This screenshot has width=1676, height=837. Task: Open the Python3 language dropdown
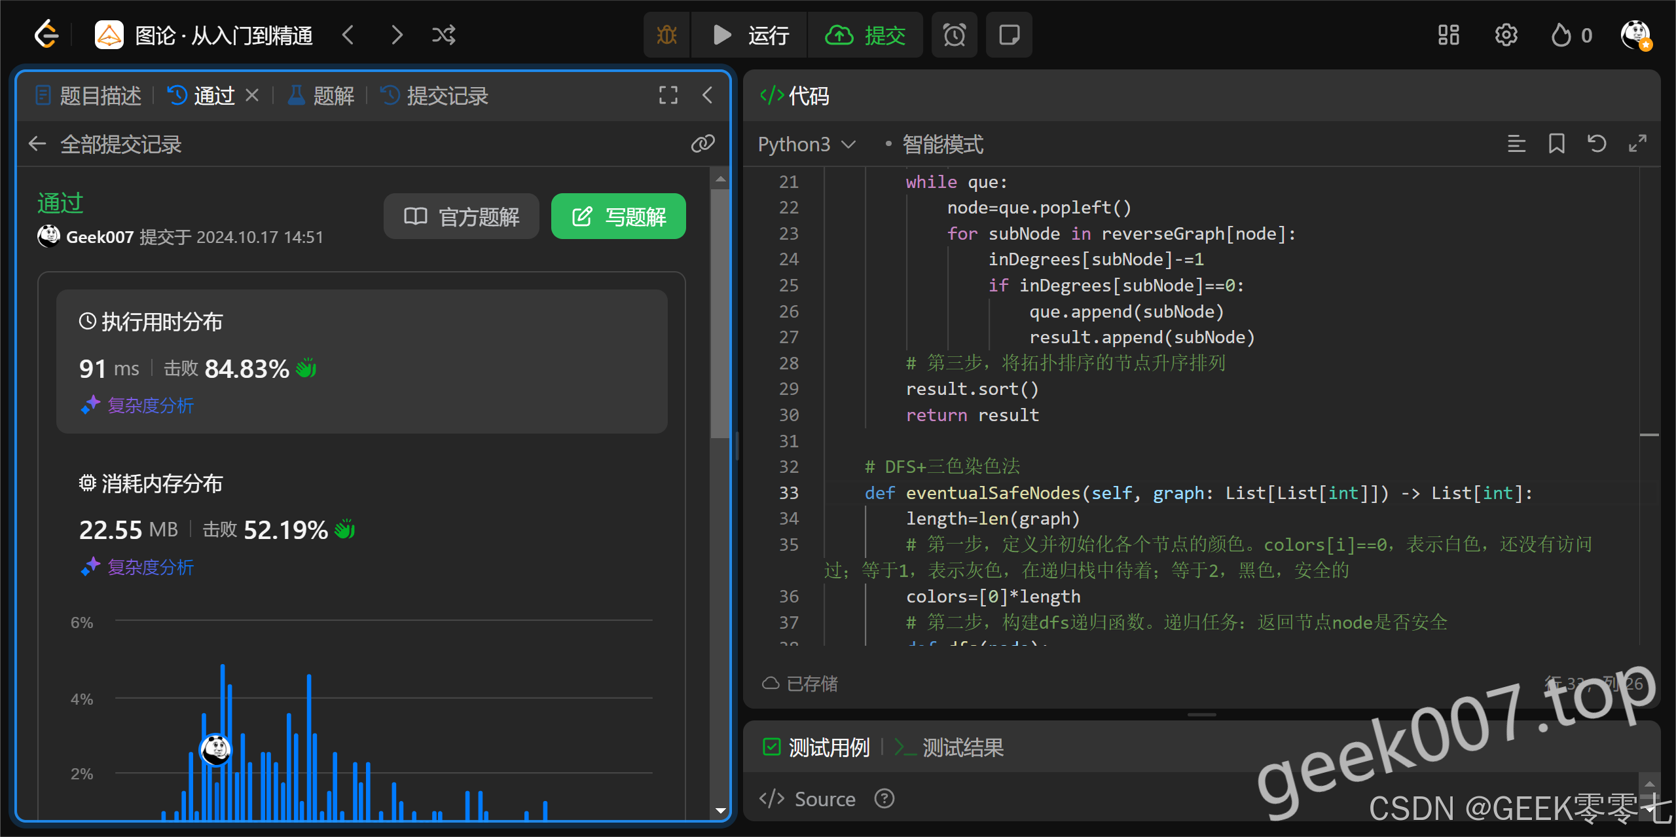pos(807,144)
